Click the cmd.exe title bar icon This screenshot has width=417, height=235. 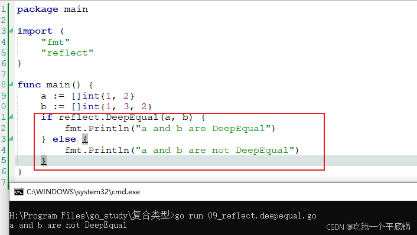[19, 192]
